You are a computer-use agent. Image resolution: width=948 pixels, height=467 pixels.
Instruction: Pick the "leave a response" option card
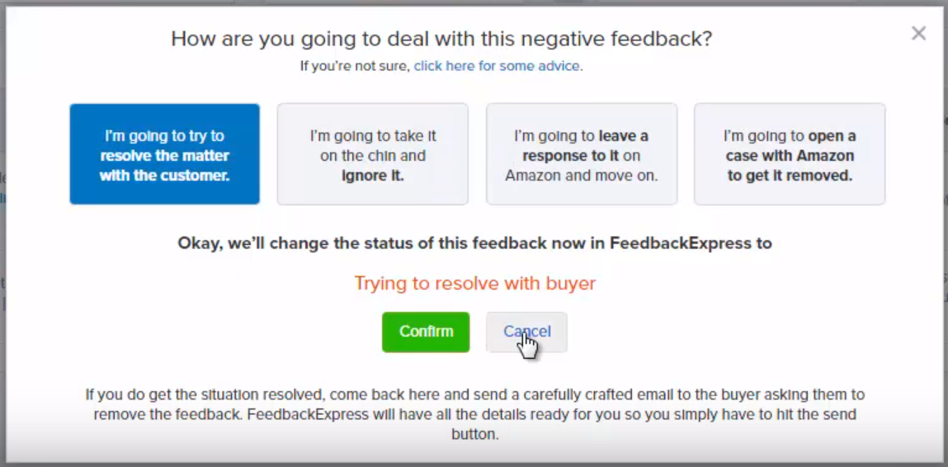(x=581, y=154)
